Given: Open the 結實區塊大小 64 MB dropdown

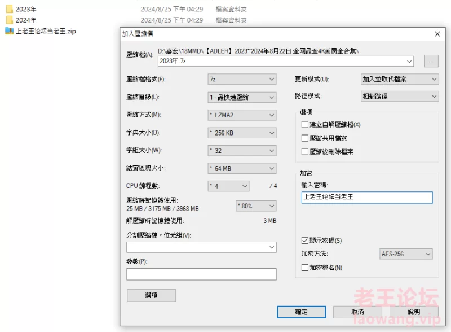Looking at the screenshot, I should click(242, 169).
